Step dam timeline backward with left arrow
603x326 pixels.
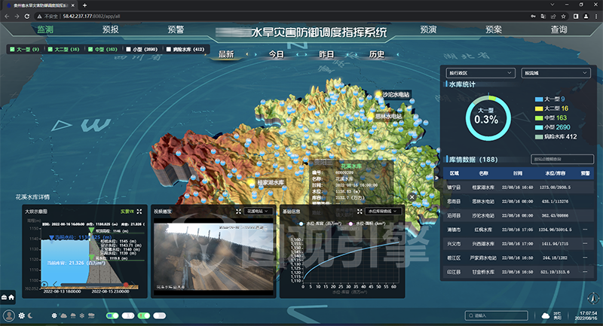click(55, 284)
